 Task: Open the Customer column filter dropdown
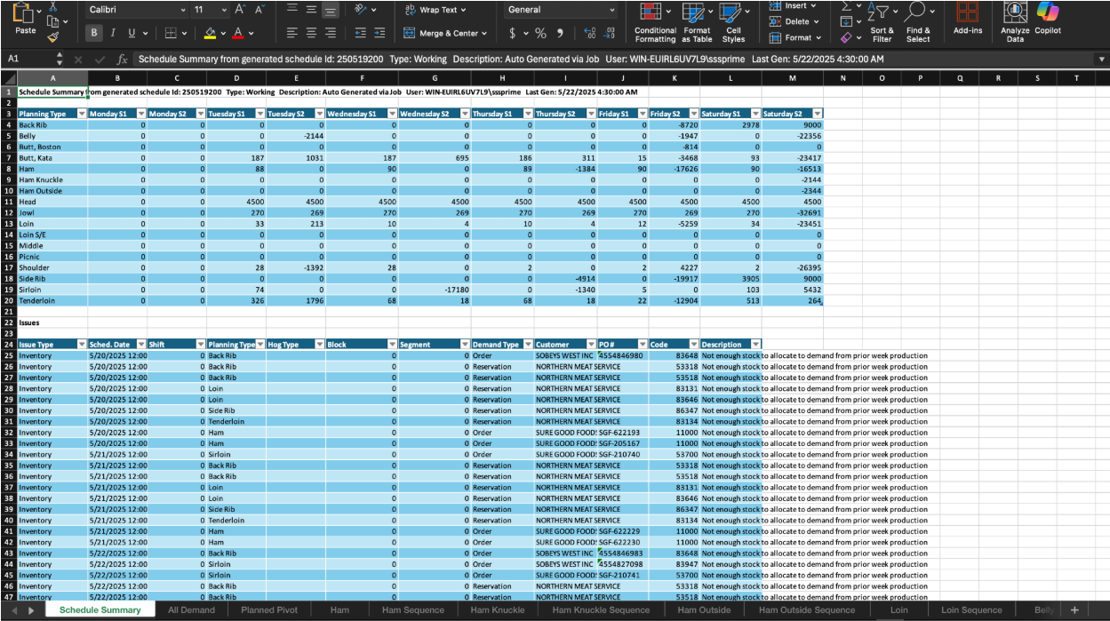pyautogui.click(x=589, y=345)
